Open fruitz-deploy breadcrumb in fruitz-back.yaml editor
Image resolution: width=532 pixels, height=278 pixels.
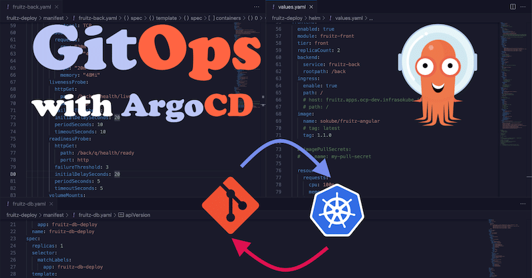[21, 18]
